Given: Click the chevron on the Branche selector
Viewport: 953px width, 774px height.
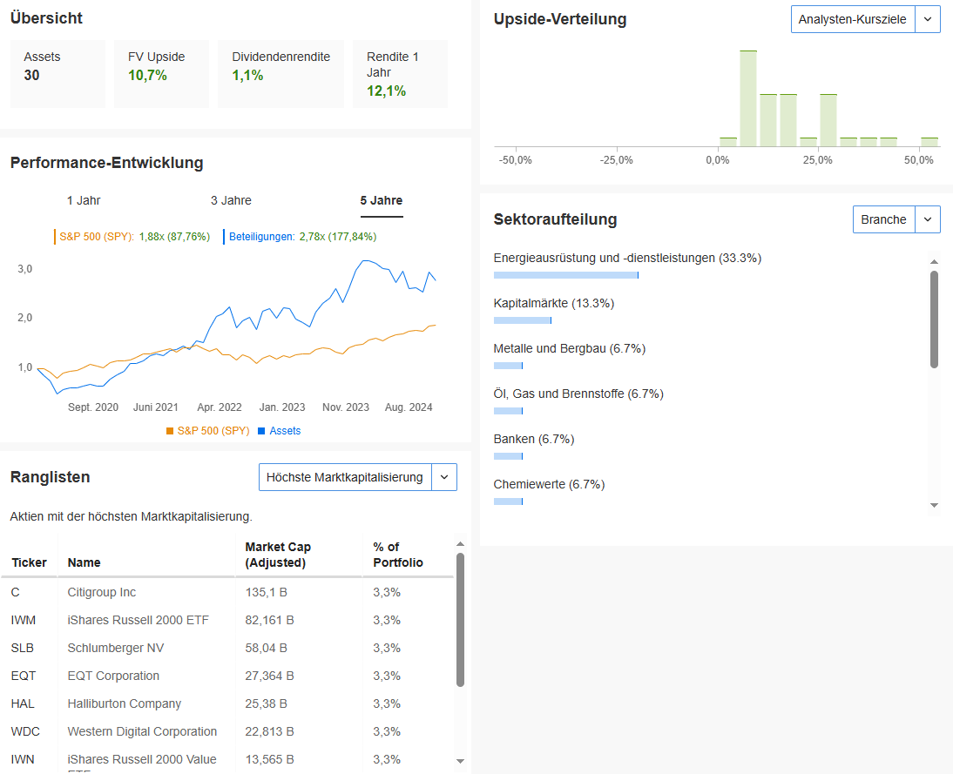Looking at the screenshot, I should pos(927,219).
